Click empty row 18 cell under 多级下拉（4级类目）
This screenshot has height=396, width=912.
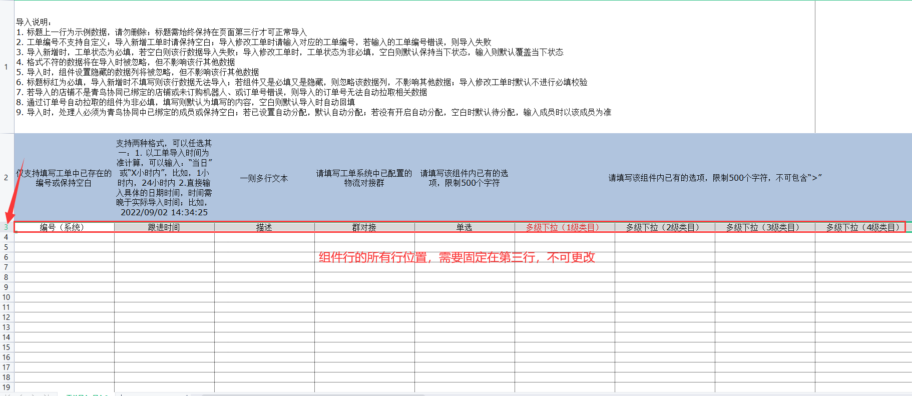pyautogui.click(x=863, y=377)
